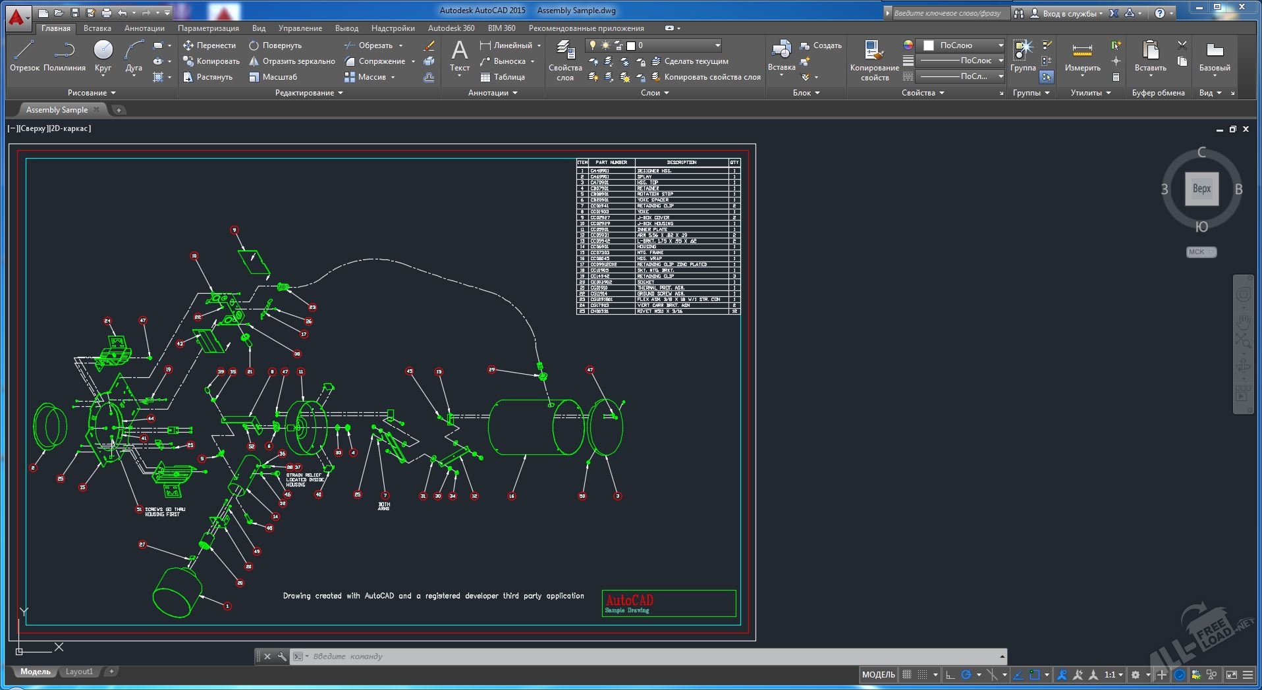The image size is (1262, 690).
Task: Open the ПоСлою object color swatch dropdown
Action: pos(962,45)
